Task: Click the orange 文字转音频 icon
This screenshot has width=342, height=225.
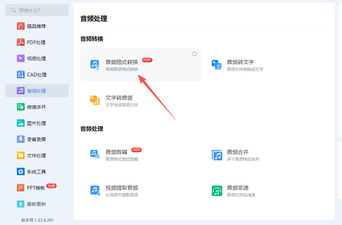Action: click(x=95, y=100)
